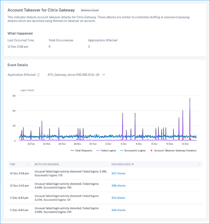Viewport: 210px width, 224px height.
Task: Select the 11 Dec 4:43 am table cell
Action: point(19,210)
